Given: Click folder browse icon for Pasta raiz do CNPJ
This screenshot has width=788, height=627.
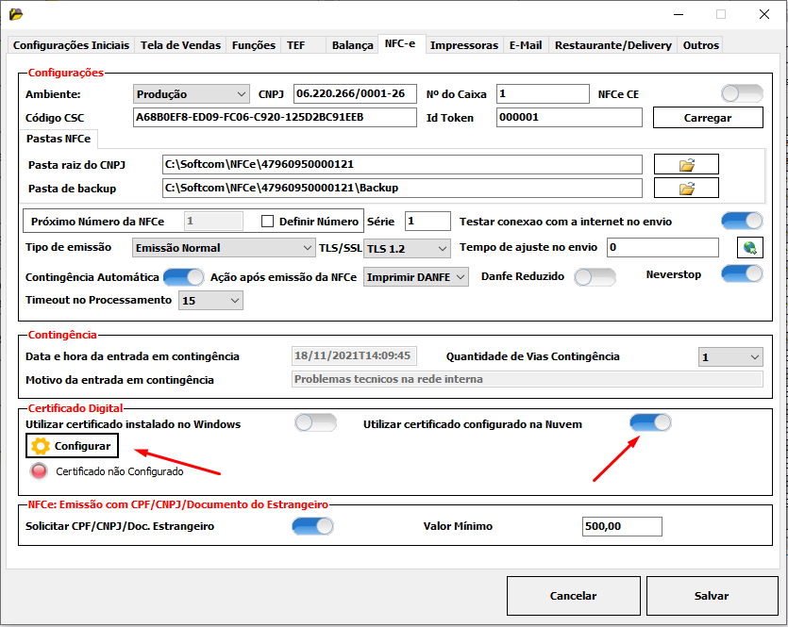Looking at the screenshot, I should (686, 165).
